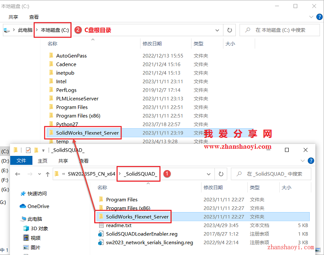Open 查看 tab in _SolidSQUAD_ window
Viewport: 324px width, 255px height.
point(84,161)
